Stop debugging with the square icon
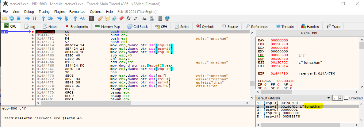 19,18
